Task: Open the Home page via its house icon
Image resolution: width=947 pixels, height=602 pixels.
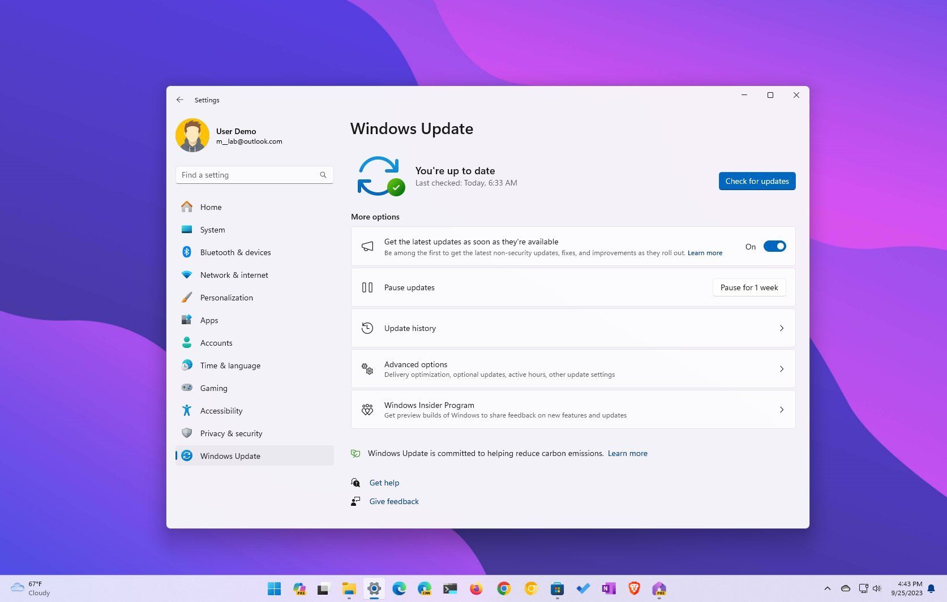Action: click(x=187, y=207)
